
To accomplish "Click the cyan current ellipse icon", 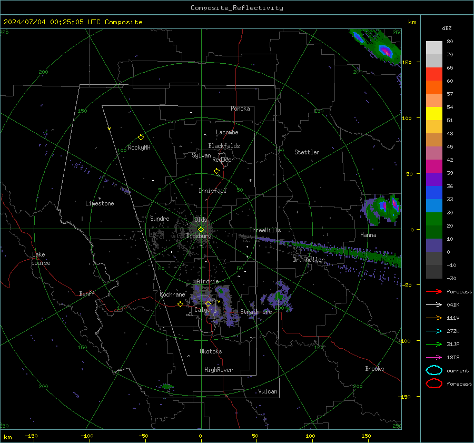I will point(434,370).
